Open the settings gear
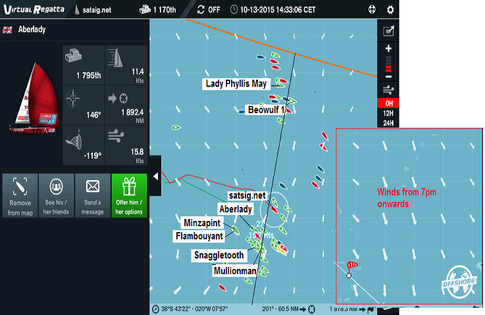Viewport: 485px width, 315px height. 390,10
